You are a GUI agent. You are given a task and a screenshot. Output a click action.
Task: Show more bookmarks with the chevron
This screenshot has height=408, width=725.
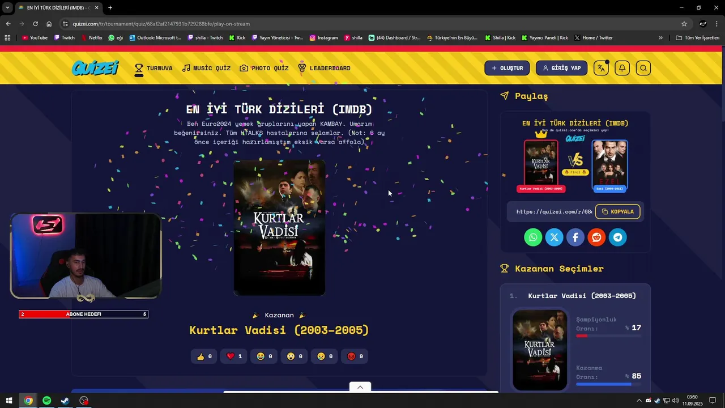[x=660, y=38]
